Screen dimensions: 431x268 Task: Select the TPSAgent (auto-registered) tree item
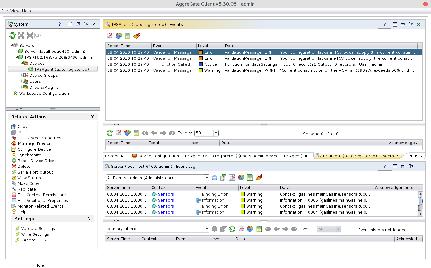53,69
